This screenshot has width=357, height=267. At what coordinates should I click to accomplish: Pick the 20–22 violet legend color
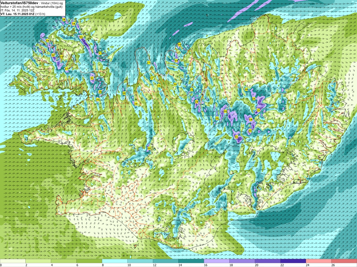pos(268,261)
